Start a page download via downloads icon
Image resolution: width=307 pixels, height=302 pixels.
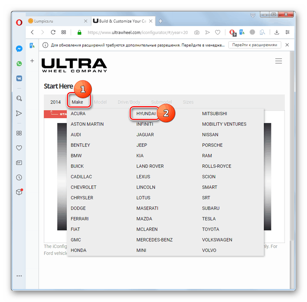(276, 32)
